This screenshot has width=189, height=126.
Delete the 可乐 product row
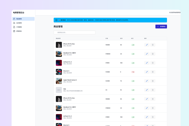153,90
